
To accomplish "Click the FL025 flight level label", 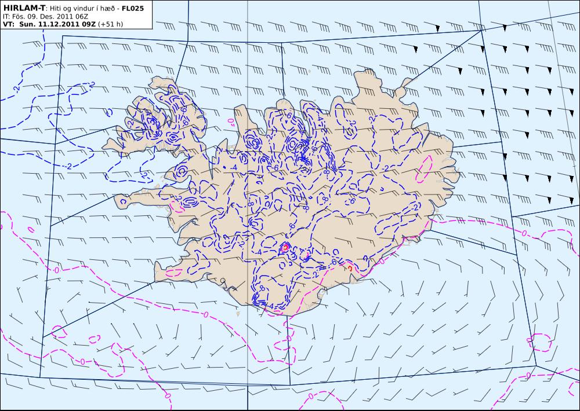I will [x=133, y=8].
